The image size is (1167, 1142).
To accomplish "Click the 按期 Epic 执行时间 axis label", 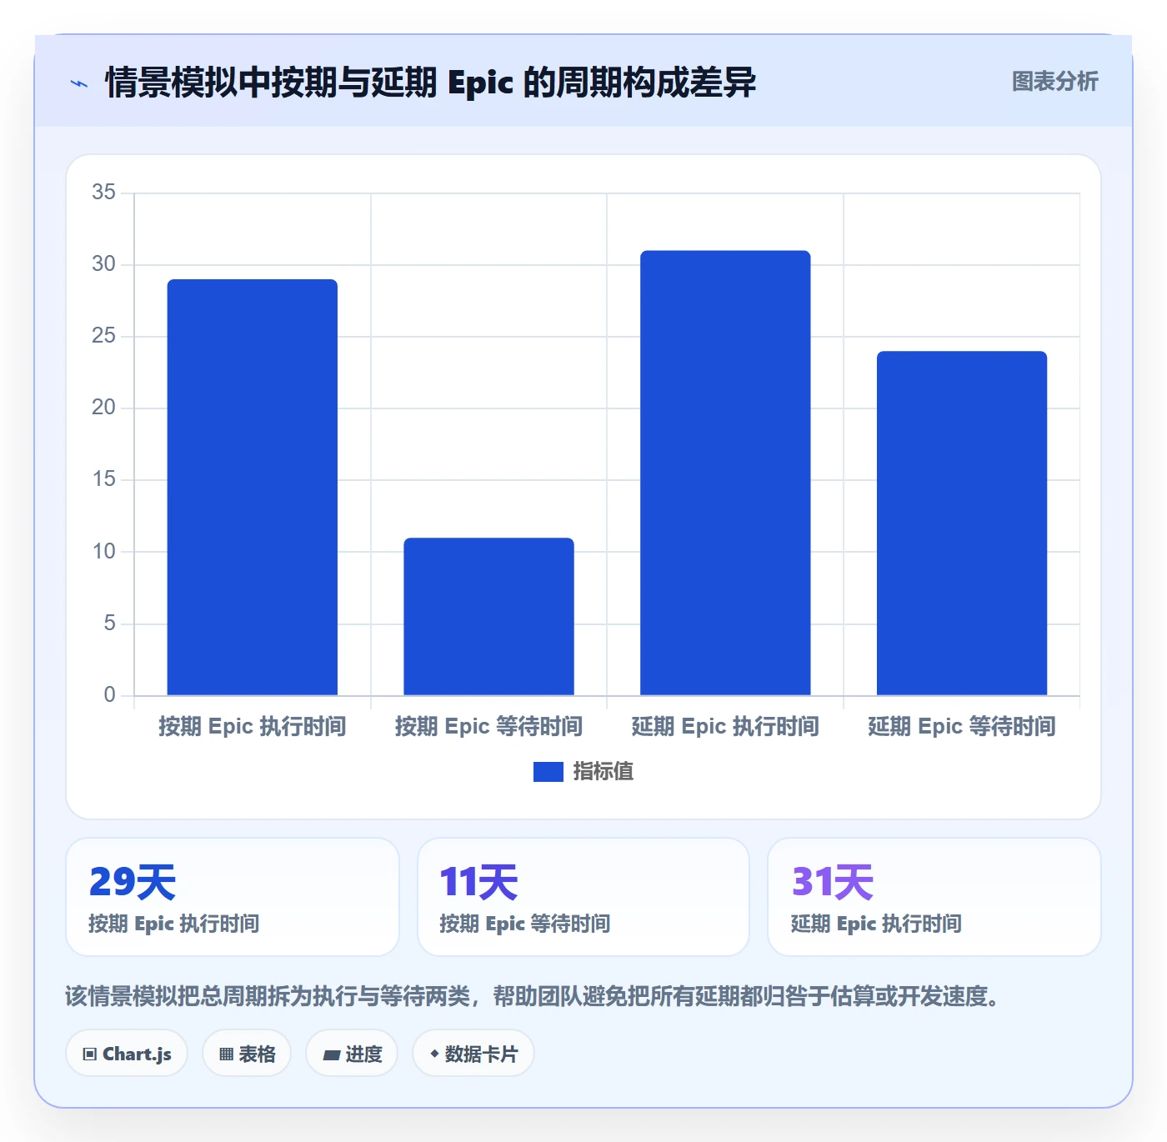I will [x=253, y=727].
